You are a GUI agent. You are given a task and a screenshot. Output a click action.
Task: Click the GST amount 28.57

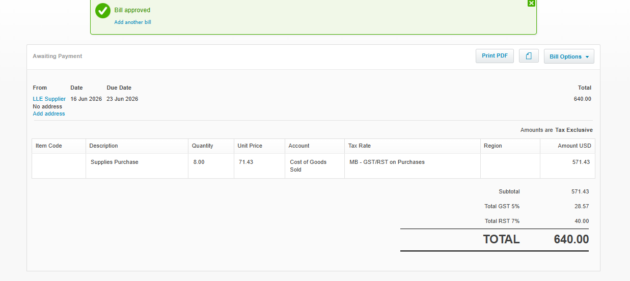[x=582, y=206]
